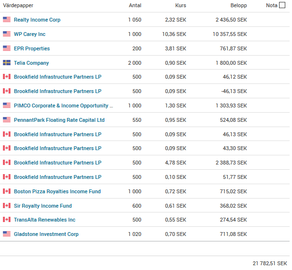Image resolution: width=292 pixels, height=270 pixels.
Task: Select the total amount 21 782,51 SEK
Action: pos(270,263)
